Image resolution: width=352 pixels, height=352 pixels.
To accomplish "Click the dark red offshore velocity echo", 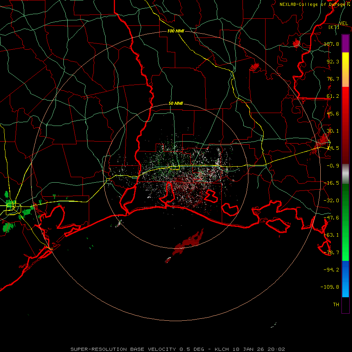I will pyautogui.click(x=189, y=242).
